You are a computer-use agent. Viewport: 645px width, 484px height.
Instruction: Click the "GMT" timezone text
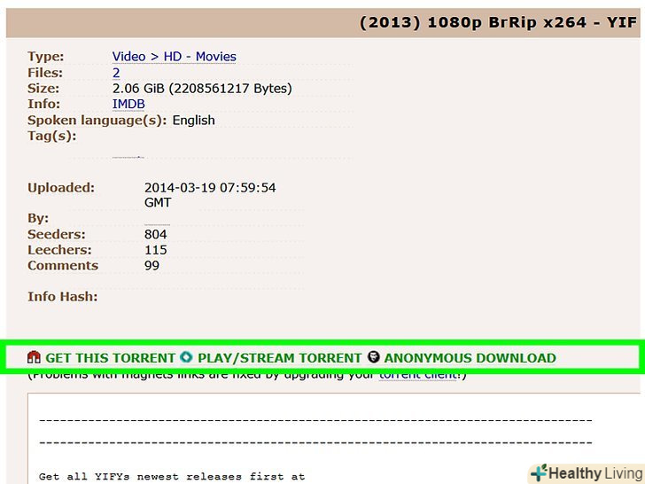coord(158,202)
